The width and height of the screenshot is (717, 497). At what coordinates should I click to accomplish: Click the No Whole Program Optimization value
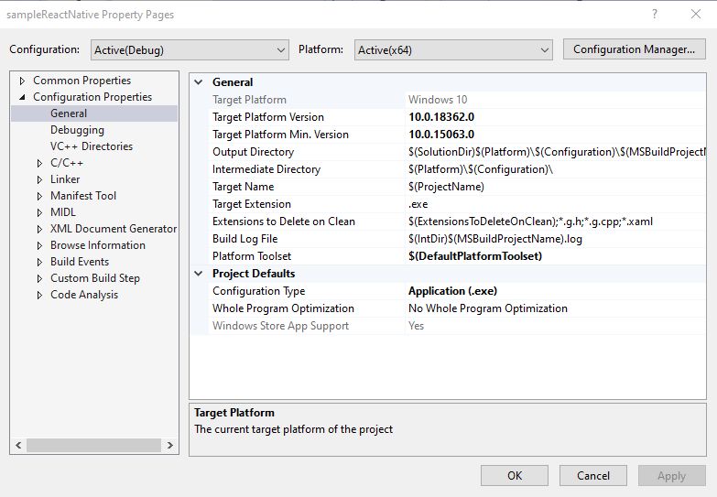pyautogui.click(x=488, y=308)
